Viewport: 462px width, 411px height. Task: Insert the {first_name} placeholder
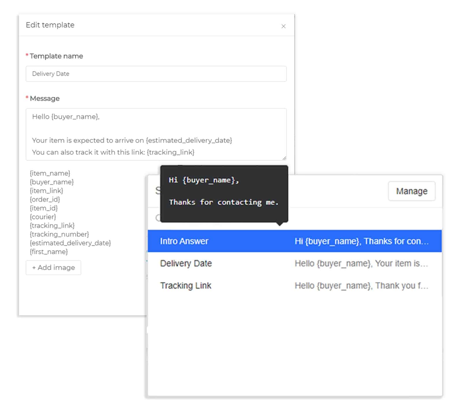pyautogui.click(x=48, y=252)
